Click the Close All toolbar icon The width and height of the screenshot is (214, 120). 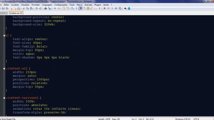pyautogui.click(x=15, y=8)
